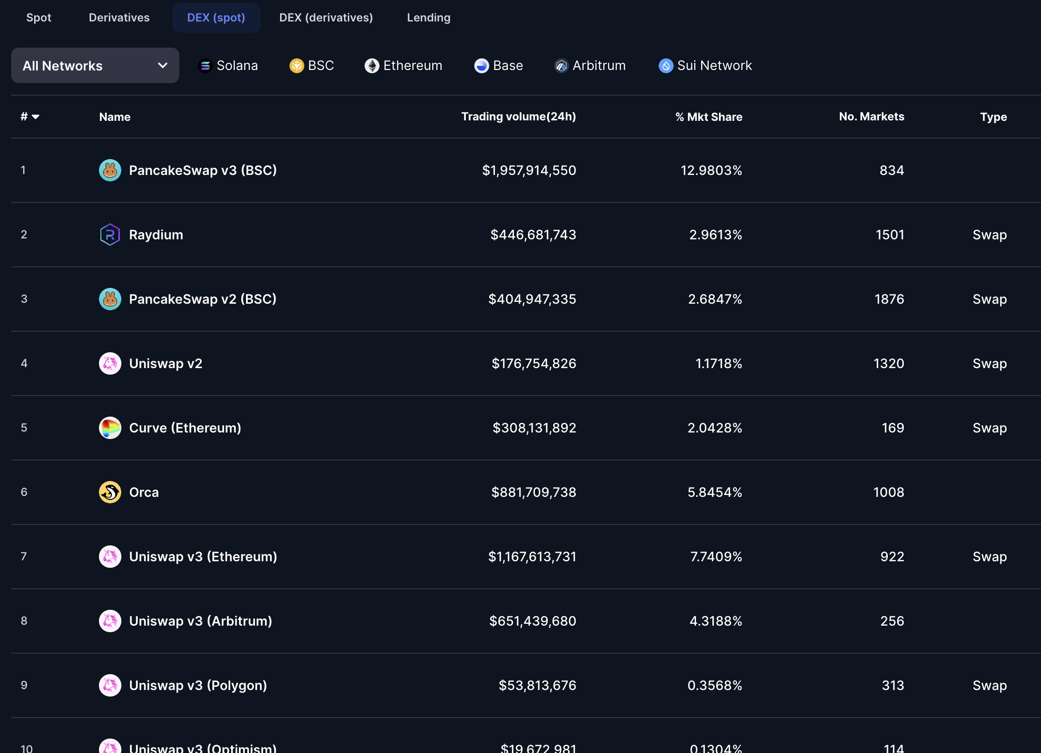The height and width of the screenshot is (753, 1041).
Task: Open the Raydium exchange page
Action: [156, 235]
